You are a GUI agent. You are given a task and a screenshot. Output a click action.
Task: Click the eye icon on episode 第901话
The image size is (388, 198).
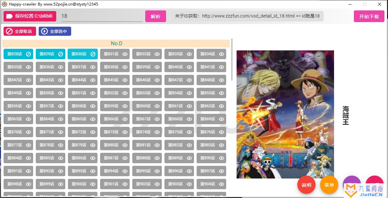click(125, 184)
